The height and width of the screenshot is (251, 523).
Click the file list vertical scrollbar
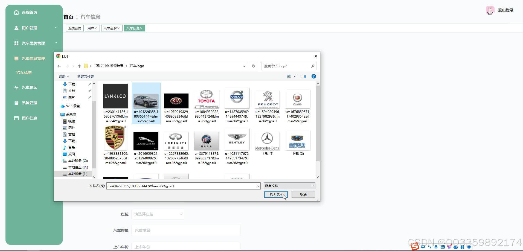click(318, 123)
